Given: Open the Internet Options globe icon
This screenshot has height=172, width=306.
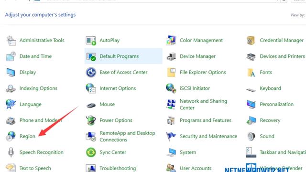Looking at the screenshot, I should point(91,88).
